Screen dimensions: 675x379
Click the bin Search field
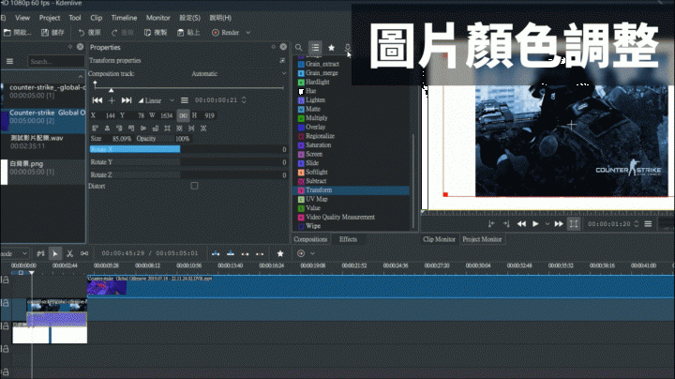[55, 61]
